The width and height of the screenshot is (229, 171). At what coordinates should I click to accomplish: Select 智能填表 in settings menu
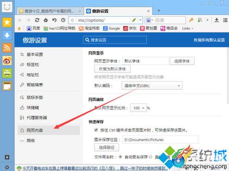pyautogui.click(x=49, y=85)
